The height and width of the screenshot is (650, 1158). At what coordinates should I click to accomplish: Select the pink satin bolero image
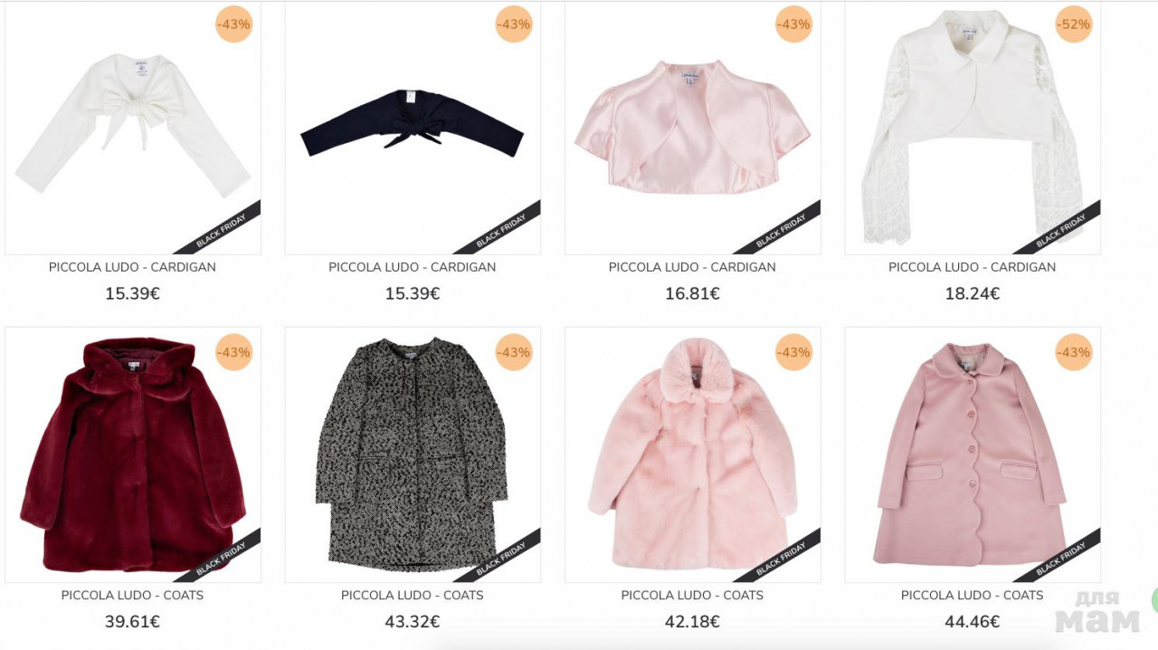click(693, 128)
